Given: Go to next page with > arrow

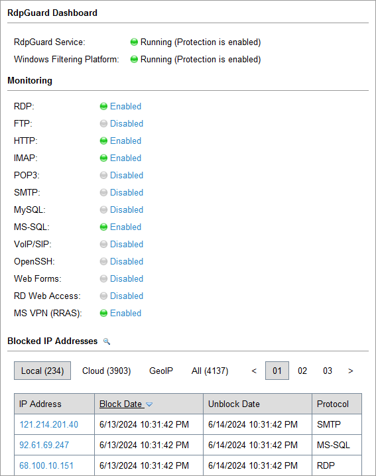Looking at the screenshot, I should (351, 371).
